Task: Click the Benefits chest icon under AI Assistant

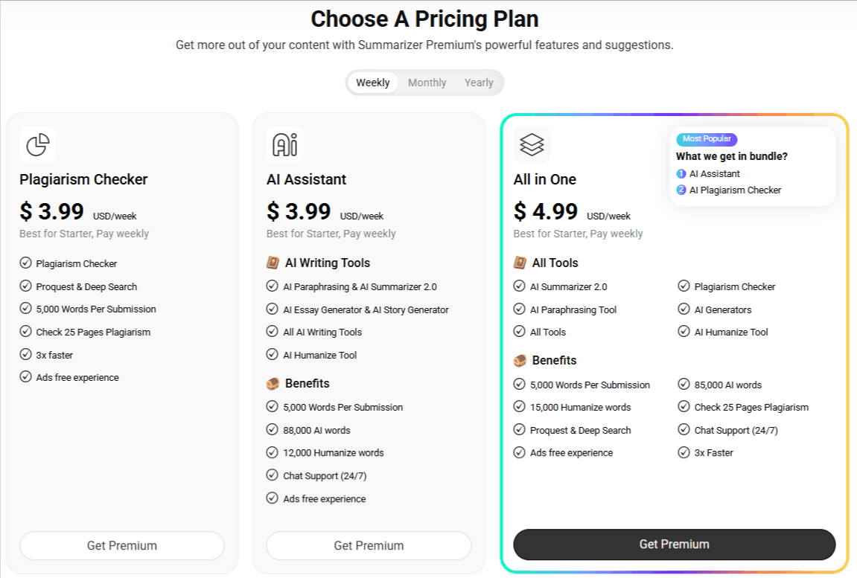Action: coord(273,384)
